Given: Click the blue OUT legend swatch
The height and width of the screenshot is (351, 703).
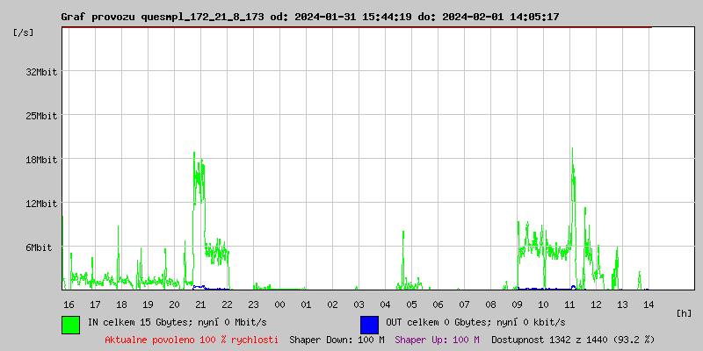Looking at the screenshot, I should pyautogui.click(x=369, y=324).
